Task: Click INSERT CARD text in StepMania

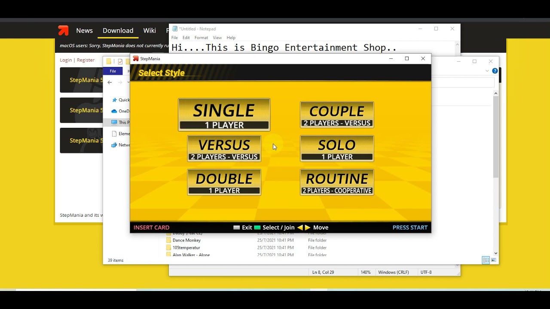Action: [151, 227]
